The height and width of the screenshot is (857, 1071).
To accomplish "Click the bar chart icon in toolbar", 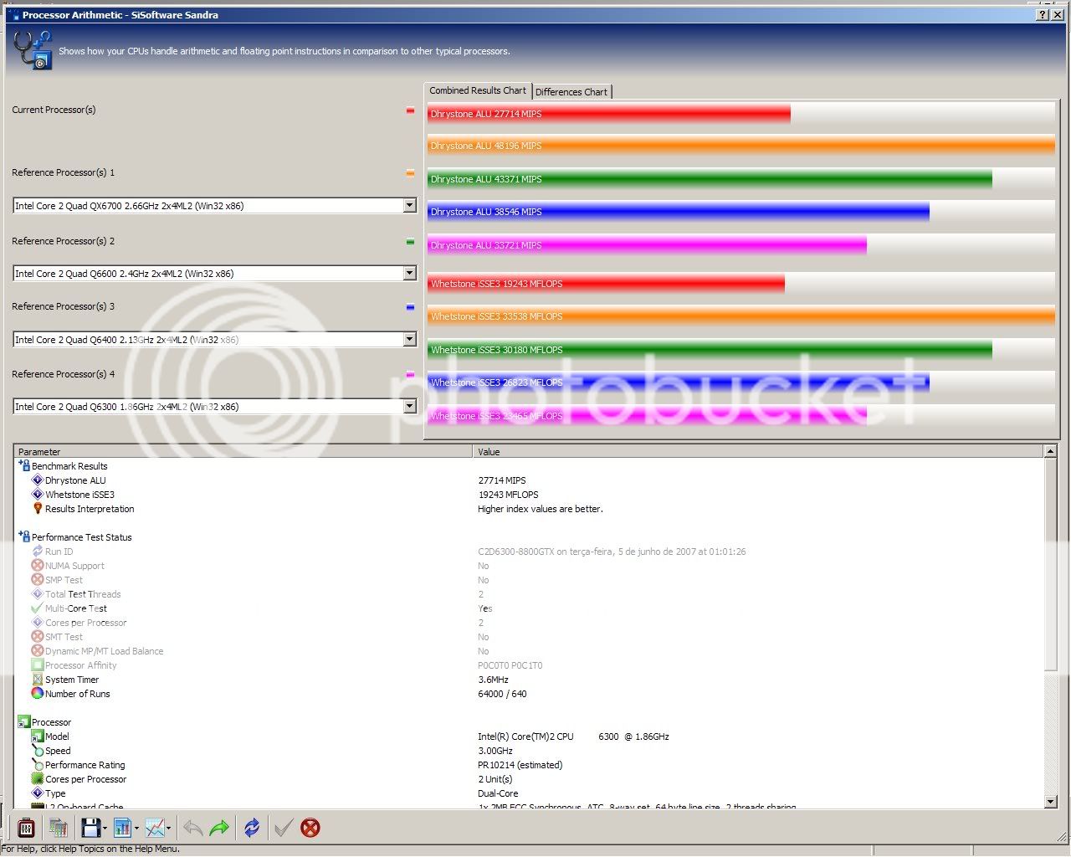I will 122,828.
